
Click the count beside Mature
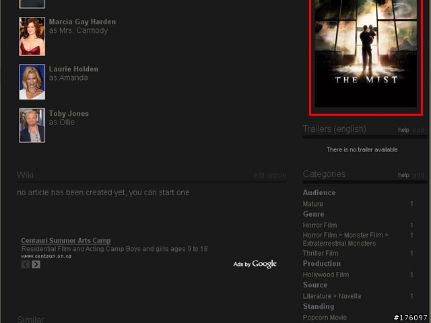(411, 204)
